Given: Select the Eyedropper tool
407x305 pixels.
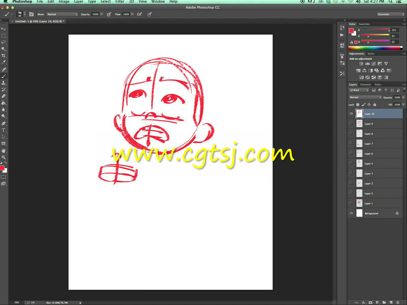Looking at the screenshot, I should tap(4, 62).
